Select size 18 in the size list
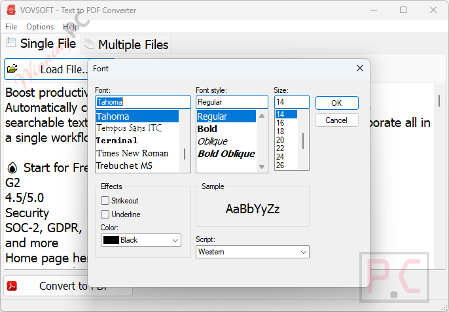The height and width of the screenshot is (312, 449). tap(287, 131)
